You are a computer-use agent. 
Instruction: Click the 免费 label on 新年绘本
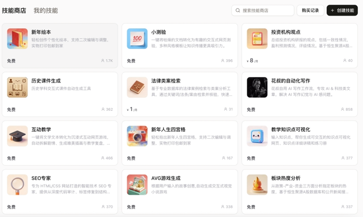click(11, 61)
